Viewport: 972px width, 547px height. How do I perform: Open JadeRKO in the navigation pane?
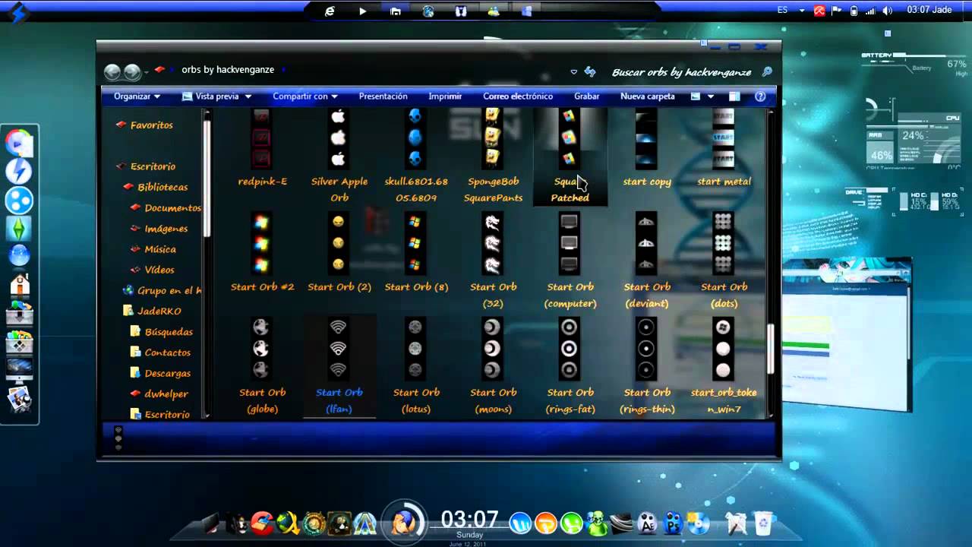159,311
